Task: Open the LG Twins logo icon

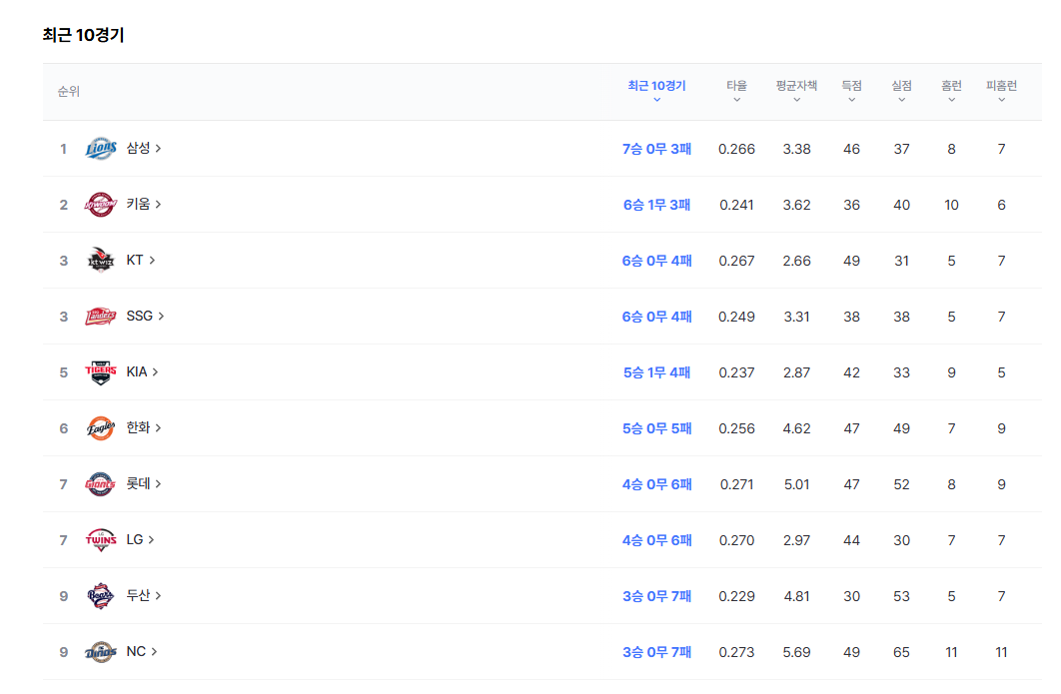Action: click(x=101, y=540)
